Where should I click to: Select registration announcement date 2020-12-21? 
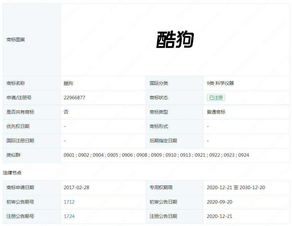pyautogui.click(x=220, y=216)
